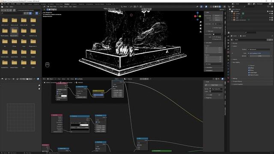Select wireframe viewport shading icon
Image resolution: width=274 pixels, height=154 pixels.
[x=214, y=7]
